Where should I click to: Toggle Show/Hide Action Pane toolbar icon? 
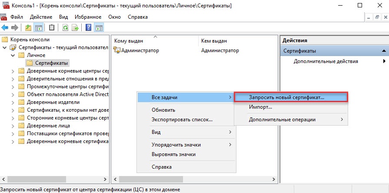[x=99, y=27]
